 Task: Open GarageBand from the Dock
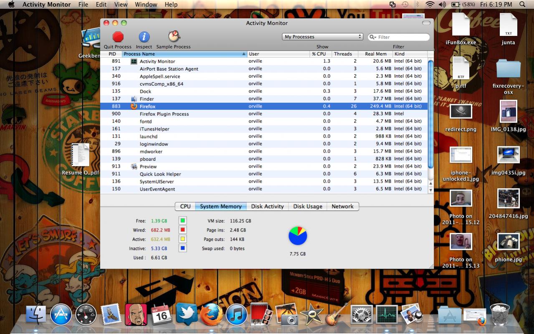coord(337,314)
